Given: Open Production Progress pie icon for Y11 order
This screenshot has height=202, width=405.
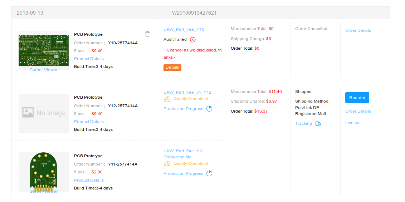Looking at the screenshot, I should point(209,173).
